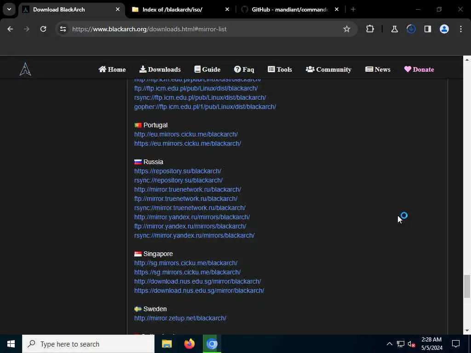Open Firefox from the taskbar

click(189, 344)
